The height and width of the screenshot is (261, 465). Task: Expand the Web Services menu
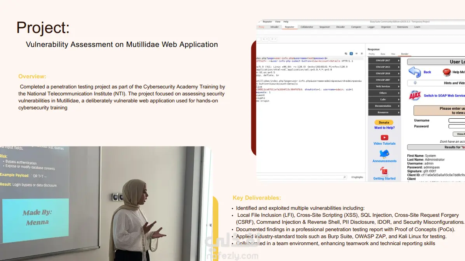[384, 86]
